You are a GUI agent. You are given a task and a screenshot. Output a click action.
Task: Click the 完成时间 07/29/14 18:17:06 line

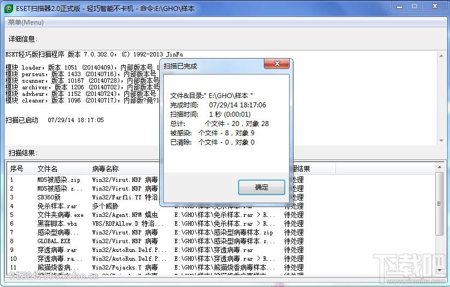(218, 105)
